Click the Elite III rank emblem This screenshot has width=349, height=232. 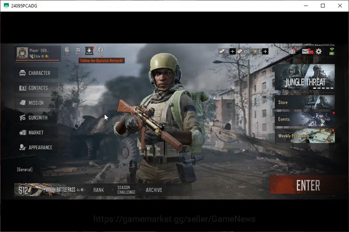coord(31,57)
